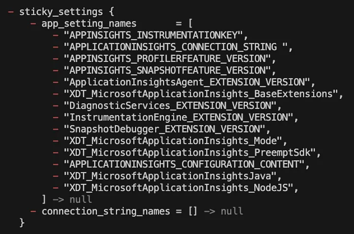
Task: Select the XDT_MicrosoftApplicationInsights_BaseExtensions string
Action: tap(201, 94)
